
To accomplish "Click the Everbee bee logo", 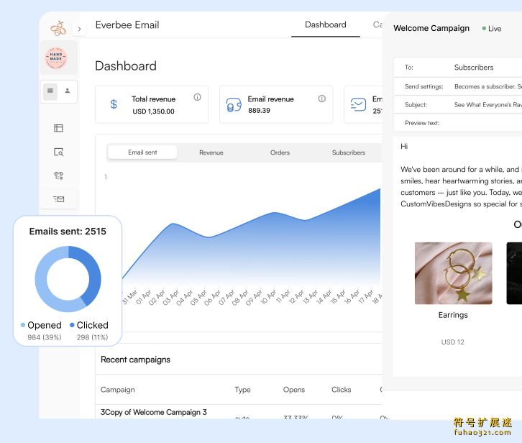I will (x=58, y=29).
